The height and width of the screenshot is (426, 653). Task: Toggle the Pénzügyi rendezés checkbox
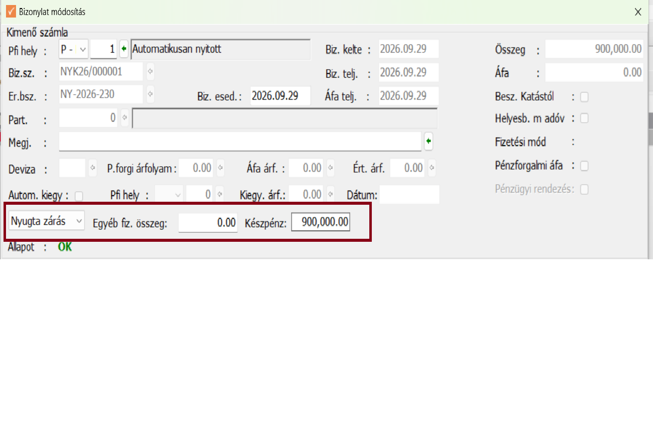click(584, 189)
